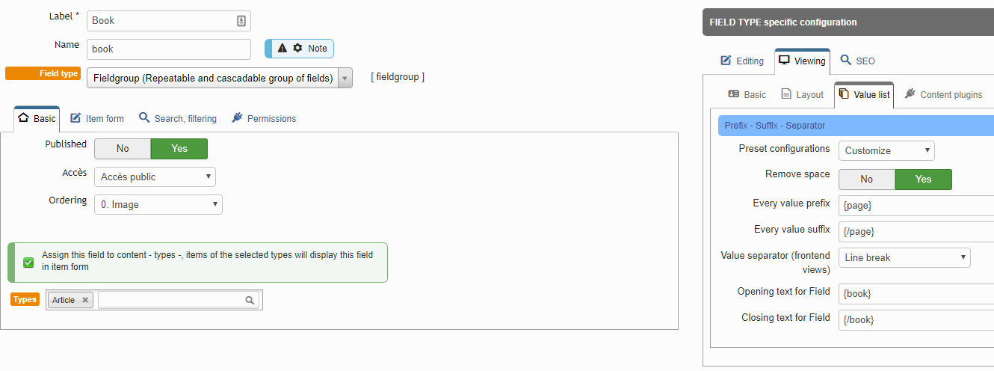994x371 pixels.
Task: Set Published to No
Action: (123, 149)
